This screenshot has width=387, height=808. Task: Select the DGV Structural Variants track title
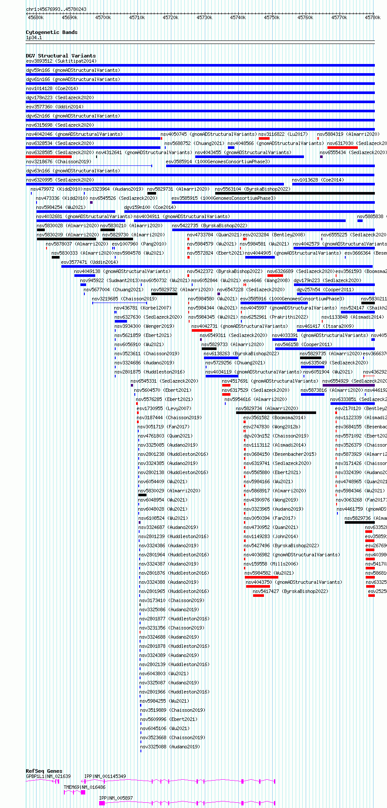coord(61,56)
